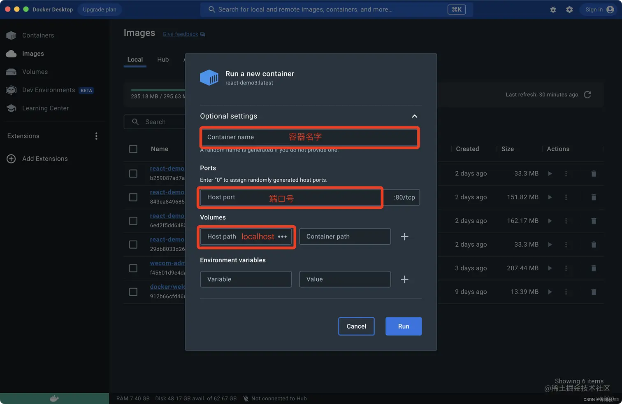622x404 pixels.
Task: Click the 3 days ago cell
Action: 471,268
